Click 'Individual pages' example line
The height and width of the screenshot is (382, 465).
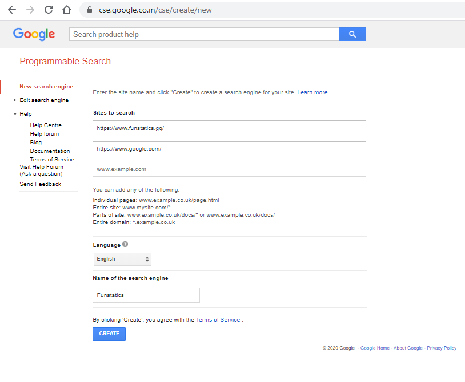click(x=156, y=200)
